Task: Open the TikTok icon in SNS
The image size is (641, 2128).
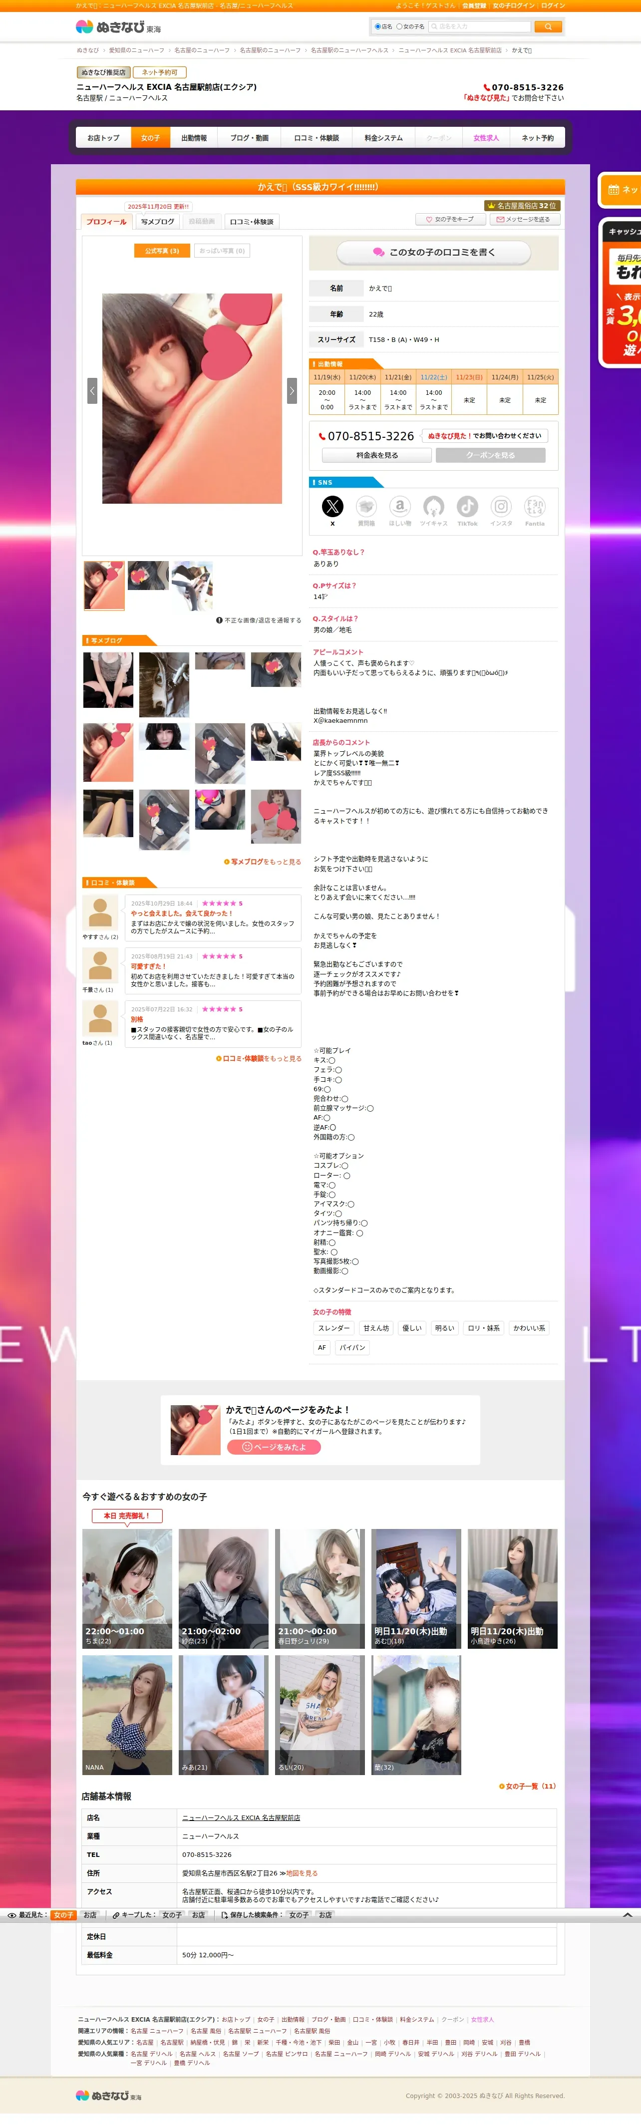Action: point(468,506)
